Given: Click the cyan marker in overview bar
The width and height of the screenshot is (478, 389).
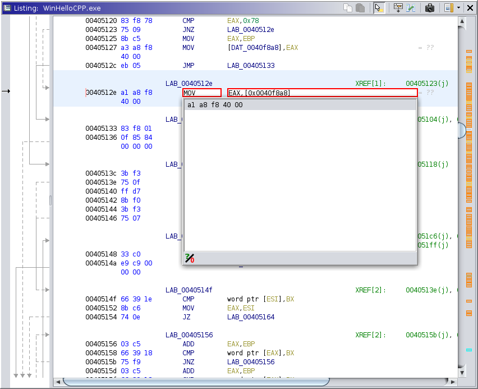Looking at the screenshot, I should click(469, 350).
